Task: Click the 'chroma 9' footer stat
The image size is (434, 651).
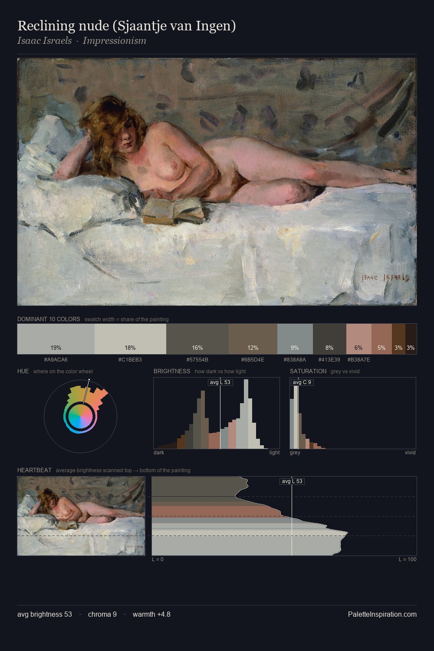Action: tap(102, 614)
